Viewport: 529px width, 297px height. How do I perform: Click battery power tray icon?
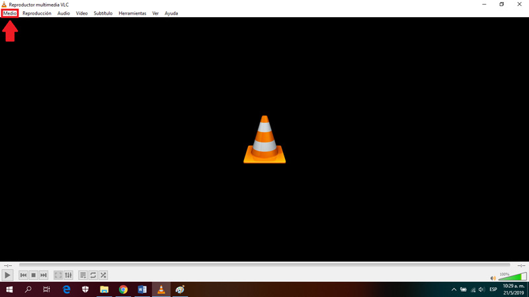coord(464,290)
